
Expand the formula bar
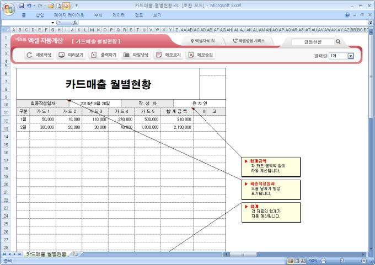371,23
